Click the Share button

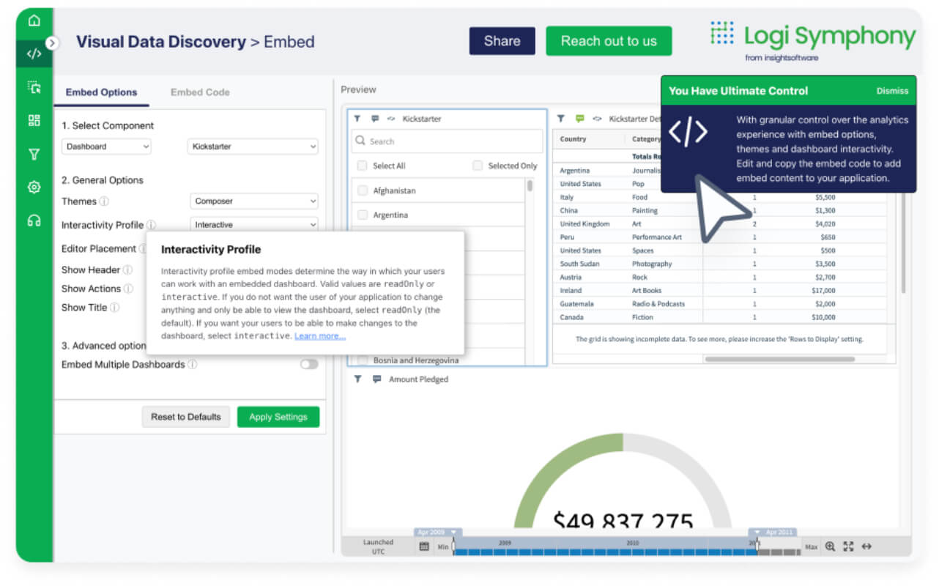pos(502,41)
